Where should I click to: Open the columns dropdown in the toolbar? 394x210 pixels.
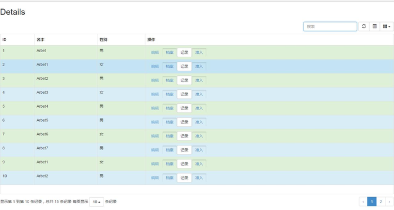[x=387, y=26]
